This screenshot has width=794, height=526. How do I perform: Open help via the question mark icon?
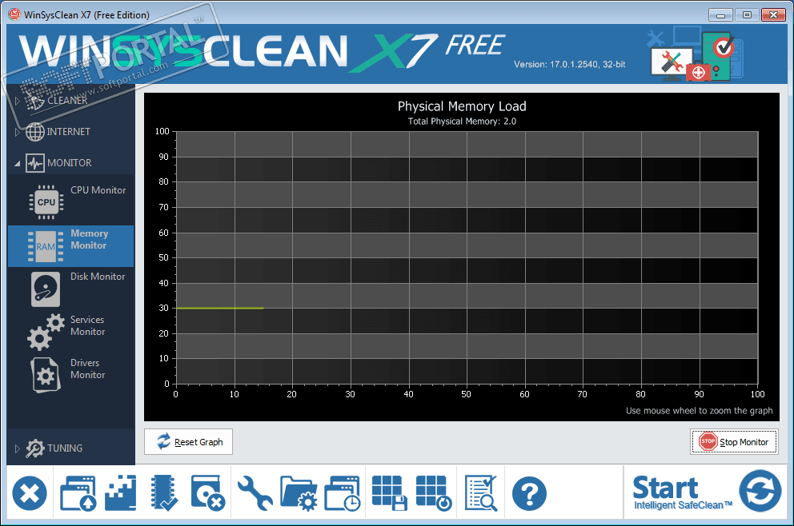coord(529,494)
